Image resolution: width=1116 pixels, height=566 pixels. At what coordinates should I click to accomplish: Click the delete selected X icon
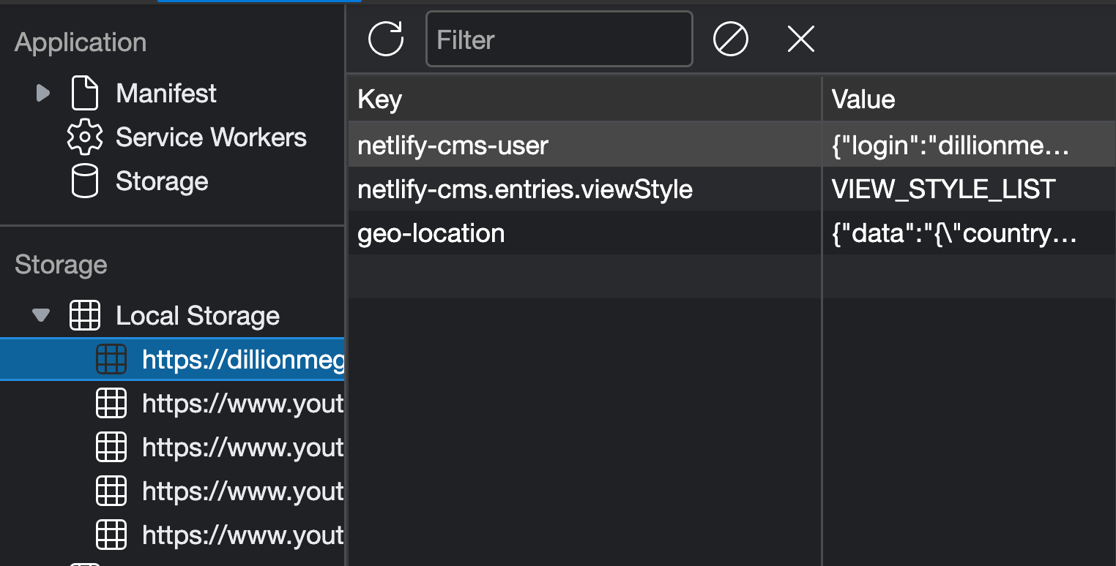pos(800,39)
